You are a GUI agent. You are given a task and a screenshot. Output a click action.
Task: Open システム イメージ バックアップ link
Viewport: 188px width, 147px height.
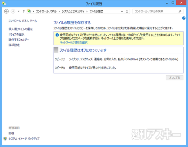tap(24, 138)
